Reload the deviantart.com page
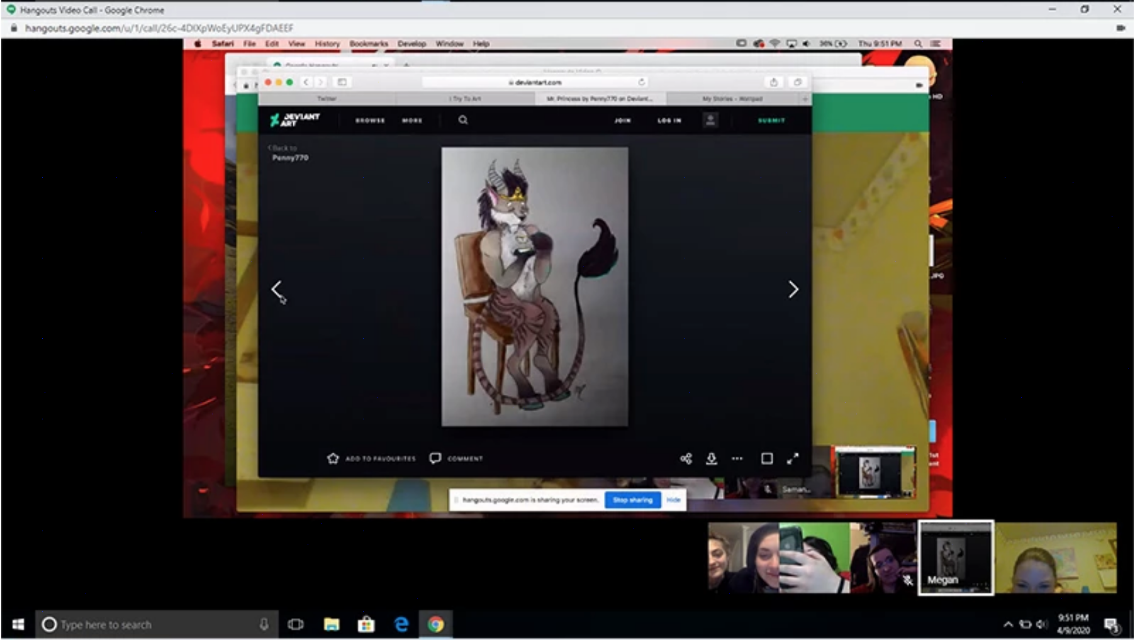The height and width of the screenshot is (640, 1135). coord(641,82)
